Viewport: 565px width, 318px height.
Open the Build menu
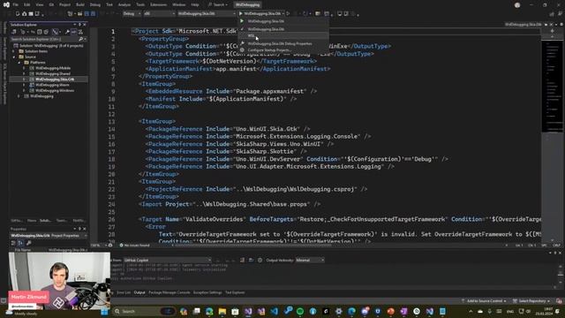point(80,4)
